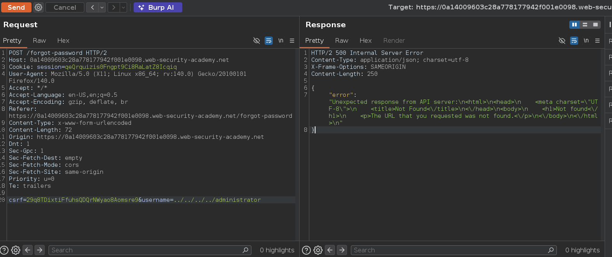Open help icon below Response panel

tap(306, 250)
